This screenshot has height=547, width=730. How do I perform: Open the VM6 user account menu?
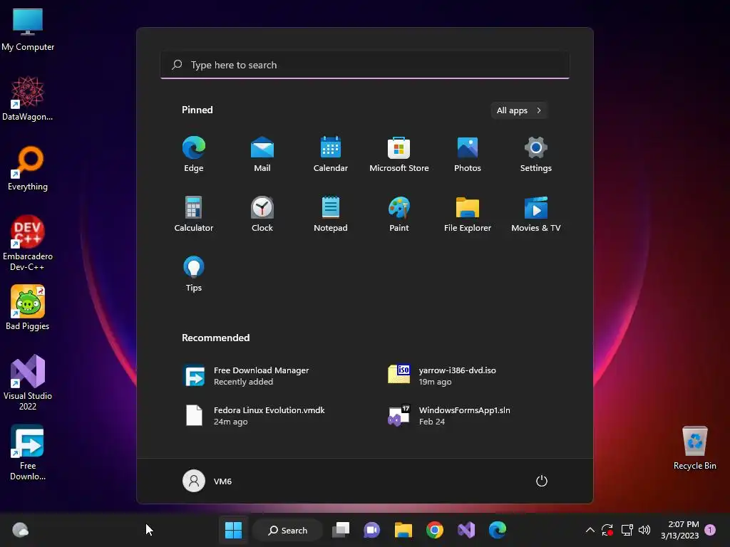[x=207, y=481]
